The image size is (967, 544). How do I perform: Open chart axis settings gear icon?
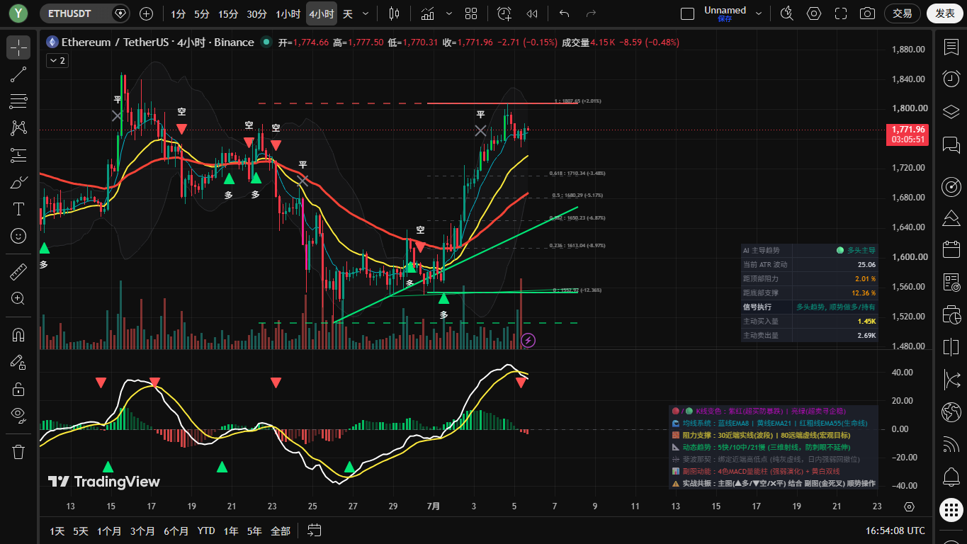pos(910,507)
